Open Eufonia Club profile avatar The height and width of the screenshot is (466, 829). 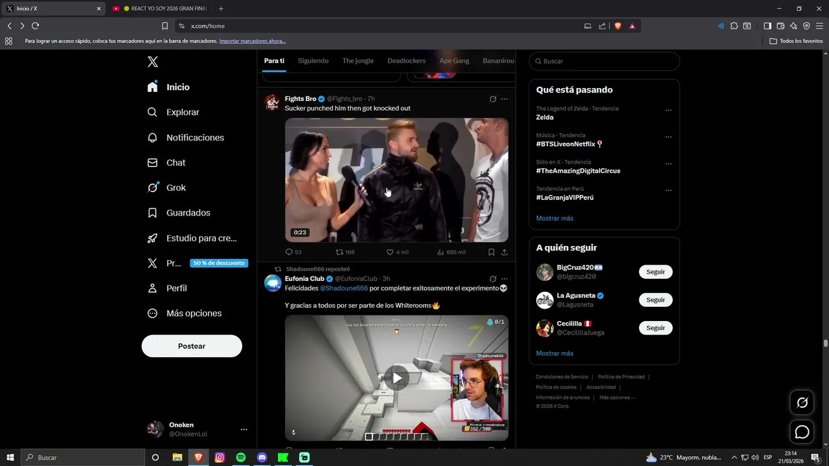coord(273,283)
